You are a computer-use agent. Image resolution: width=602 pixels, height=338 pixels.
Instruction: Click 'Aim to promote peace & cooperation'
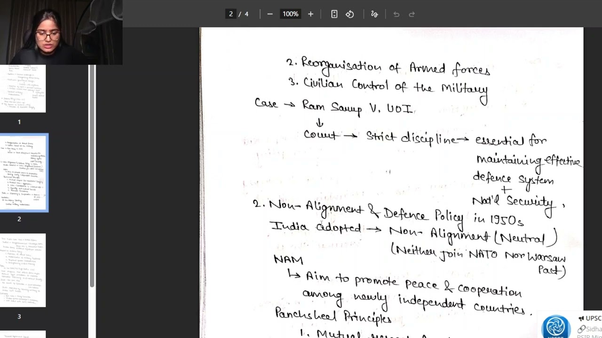(413, 283)
